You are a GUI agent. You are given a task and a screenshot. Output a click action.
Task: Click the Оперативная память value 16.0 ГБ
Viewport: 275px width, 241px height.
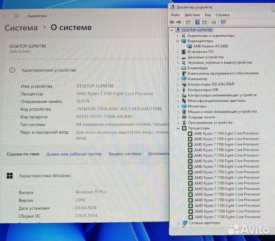83,101
